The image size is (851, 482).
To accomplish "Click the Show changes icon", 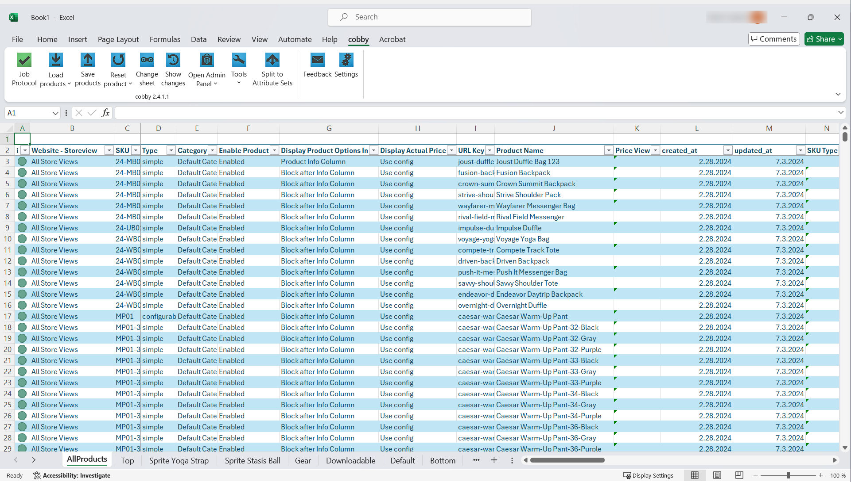I will [173, 60].
